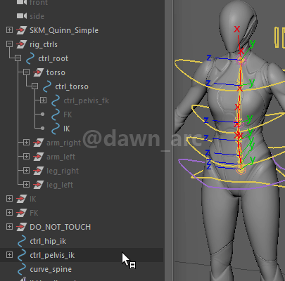Screen dimensions: 285x281
Task: Click the ctrl_pelvis_fk curve icon
Action: tap(56, 100)
